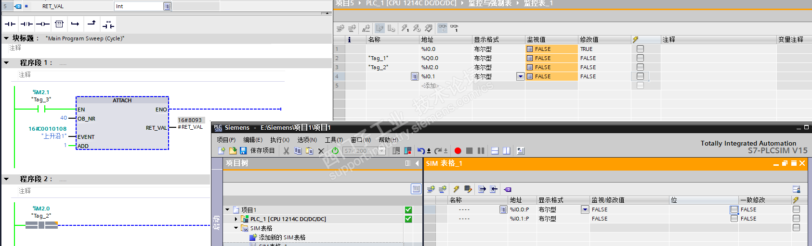Click the open project icon in PLCSIM

pyautogui.click(x=233, y=151)
